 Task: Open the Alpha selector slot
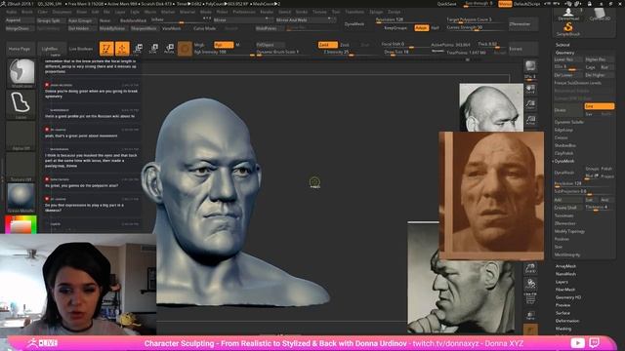(x=21, y=136)
